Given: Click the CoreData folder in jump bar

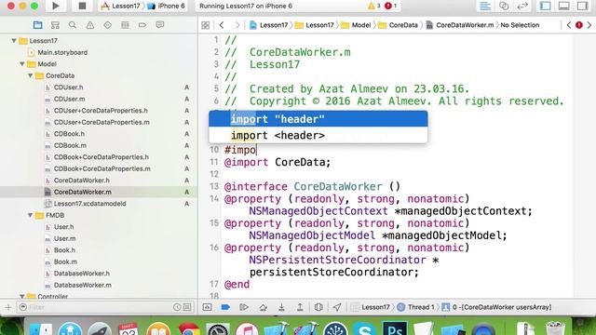Looking at the screenshot, I should pos(398,25).
